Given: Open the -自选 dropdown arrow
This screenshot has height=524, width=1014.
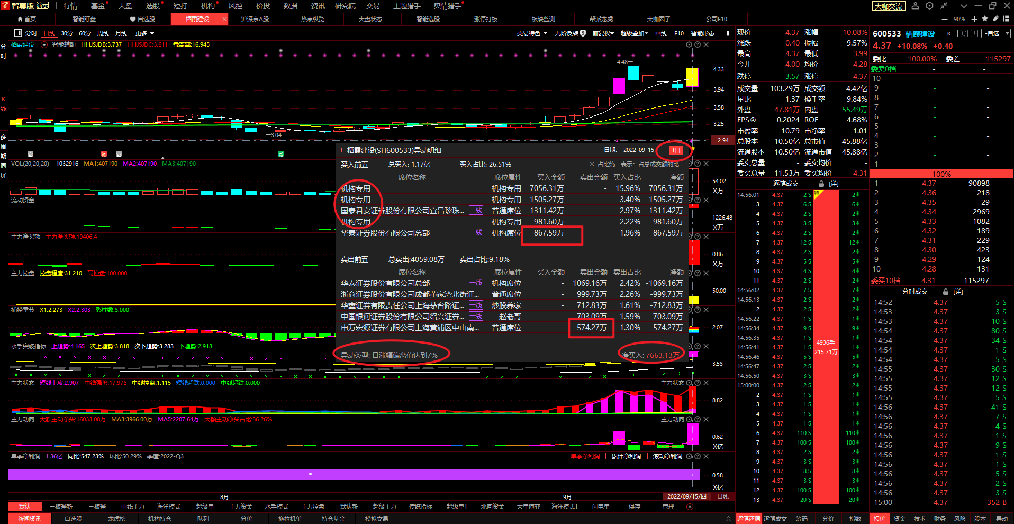Looking at the screenshot, I should click(1007, 33).
